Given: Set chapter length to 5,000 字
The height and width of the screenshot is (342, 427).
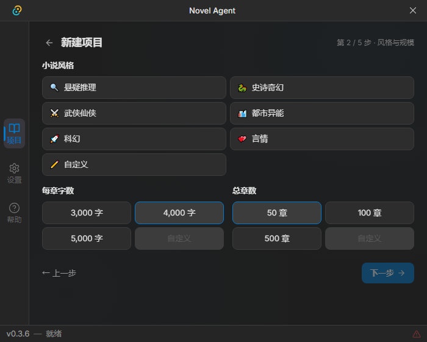Looking at the screenshot, I should coord(87,238).
